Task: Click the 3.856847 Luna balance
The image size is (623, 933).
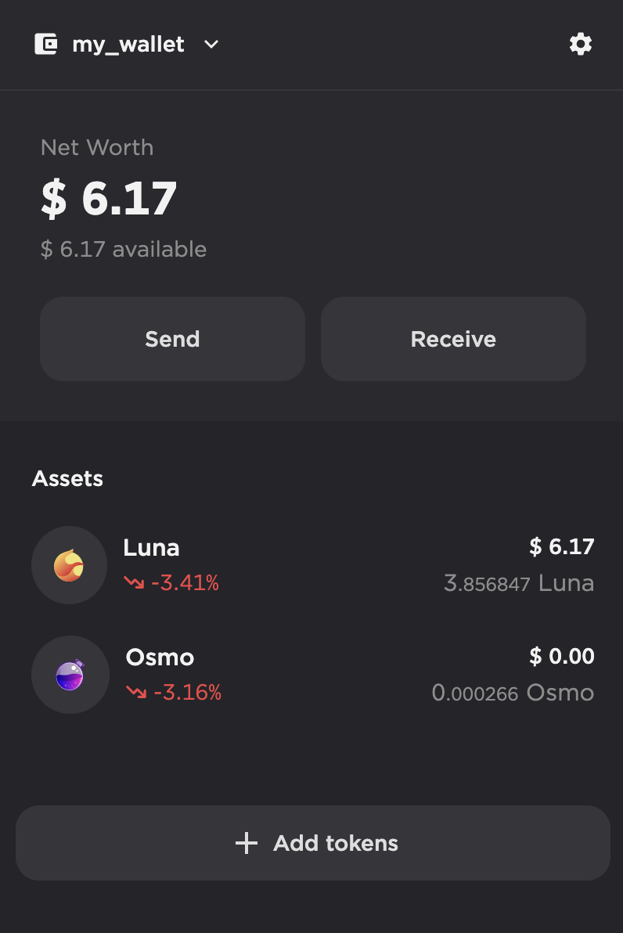Action: 518,583
